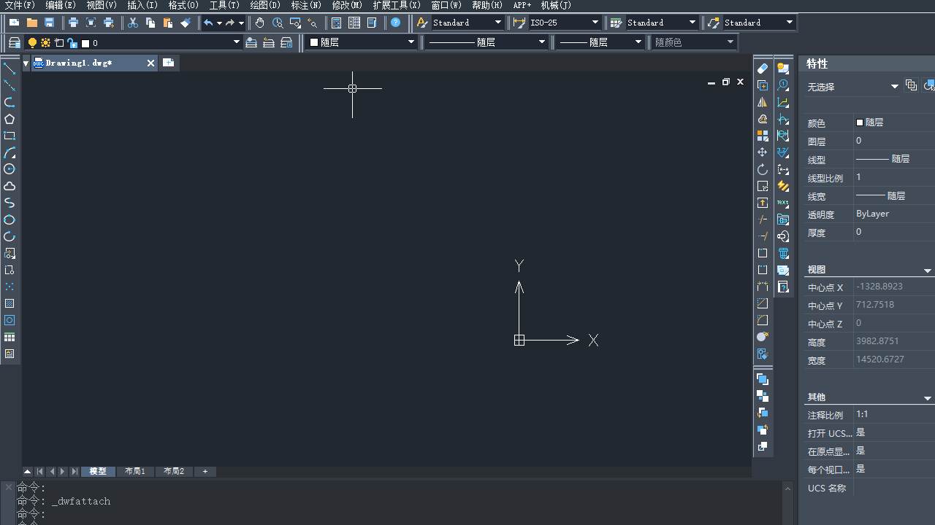Image resolution: width=935 pixels, height=525 pixels.
Task: Click the 颜色 随层 color swatch property
Action: (860, 122)
